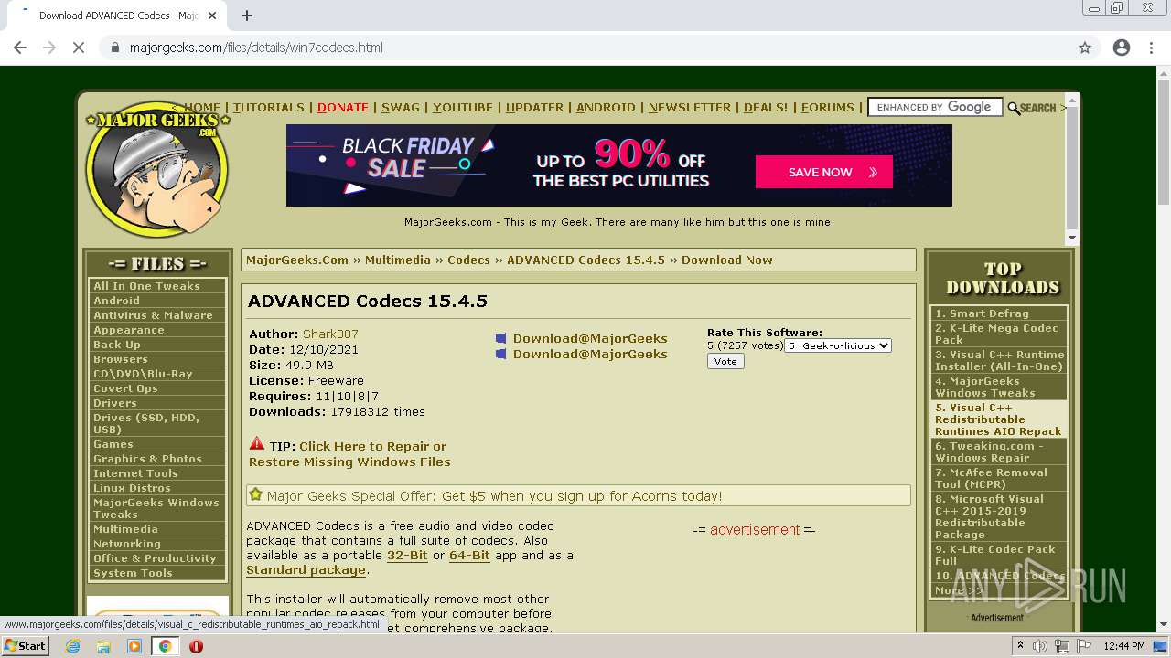This screenshot has height=658, width=1171.
Task: Click the first Download@MajorGeeks link
Action: coord(590,338)
